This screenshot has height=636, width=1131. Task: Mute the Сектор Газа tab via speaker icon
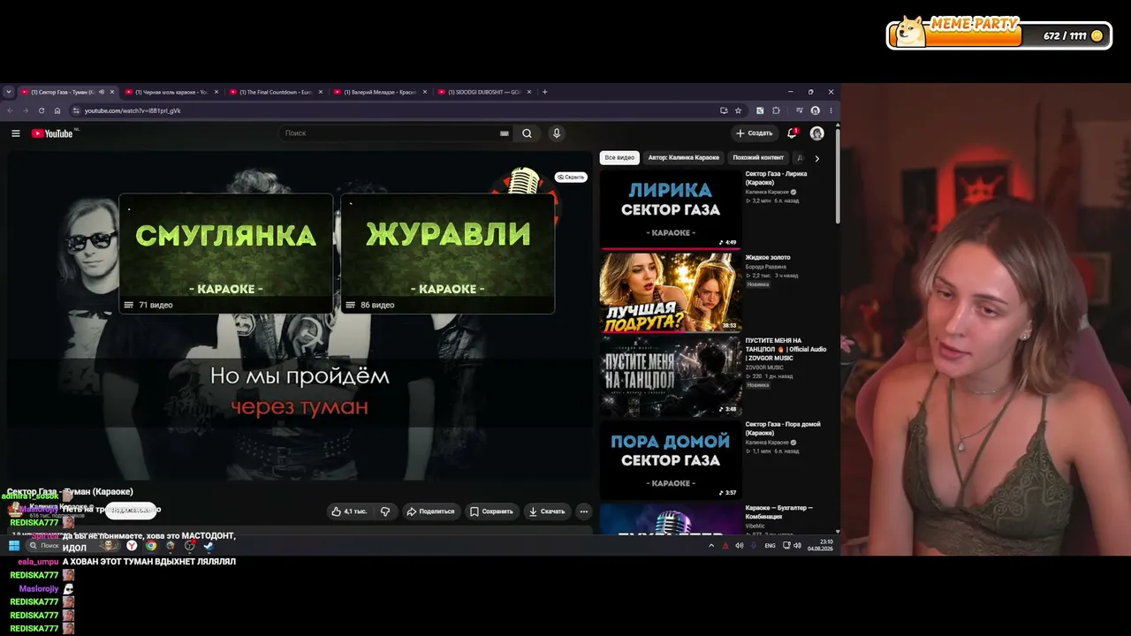pos(102,92)
